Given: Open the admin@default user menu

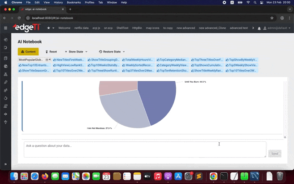Looking at the screenshot, I should [276, 28].
